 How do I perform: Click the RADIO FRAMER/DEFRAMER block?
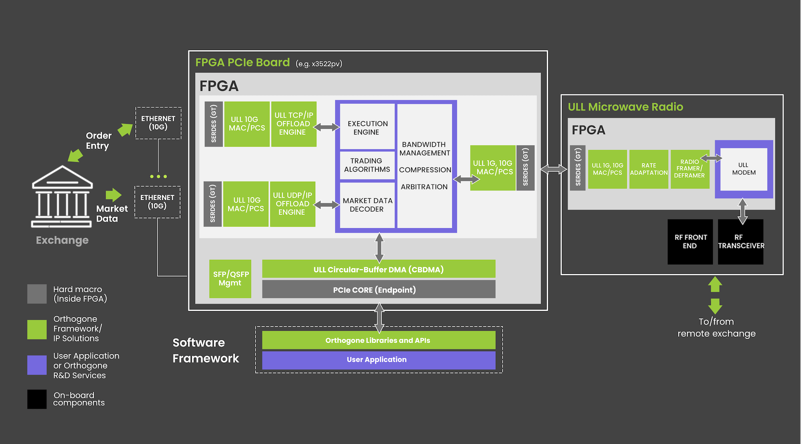[x=690, y=169]
